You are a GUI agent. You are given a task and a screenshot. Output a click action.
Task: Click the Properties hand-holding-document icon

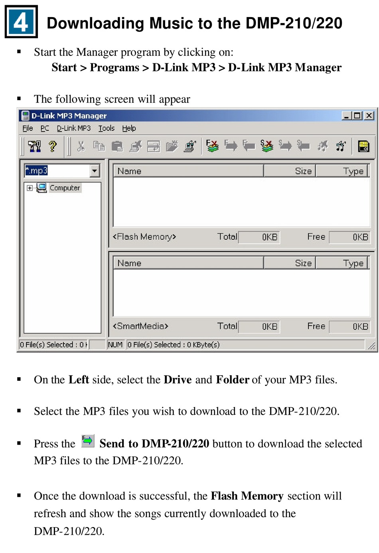point(190,146)
